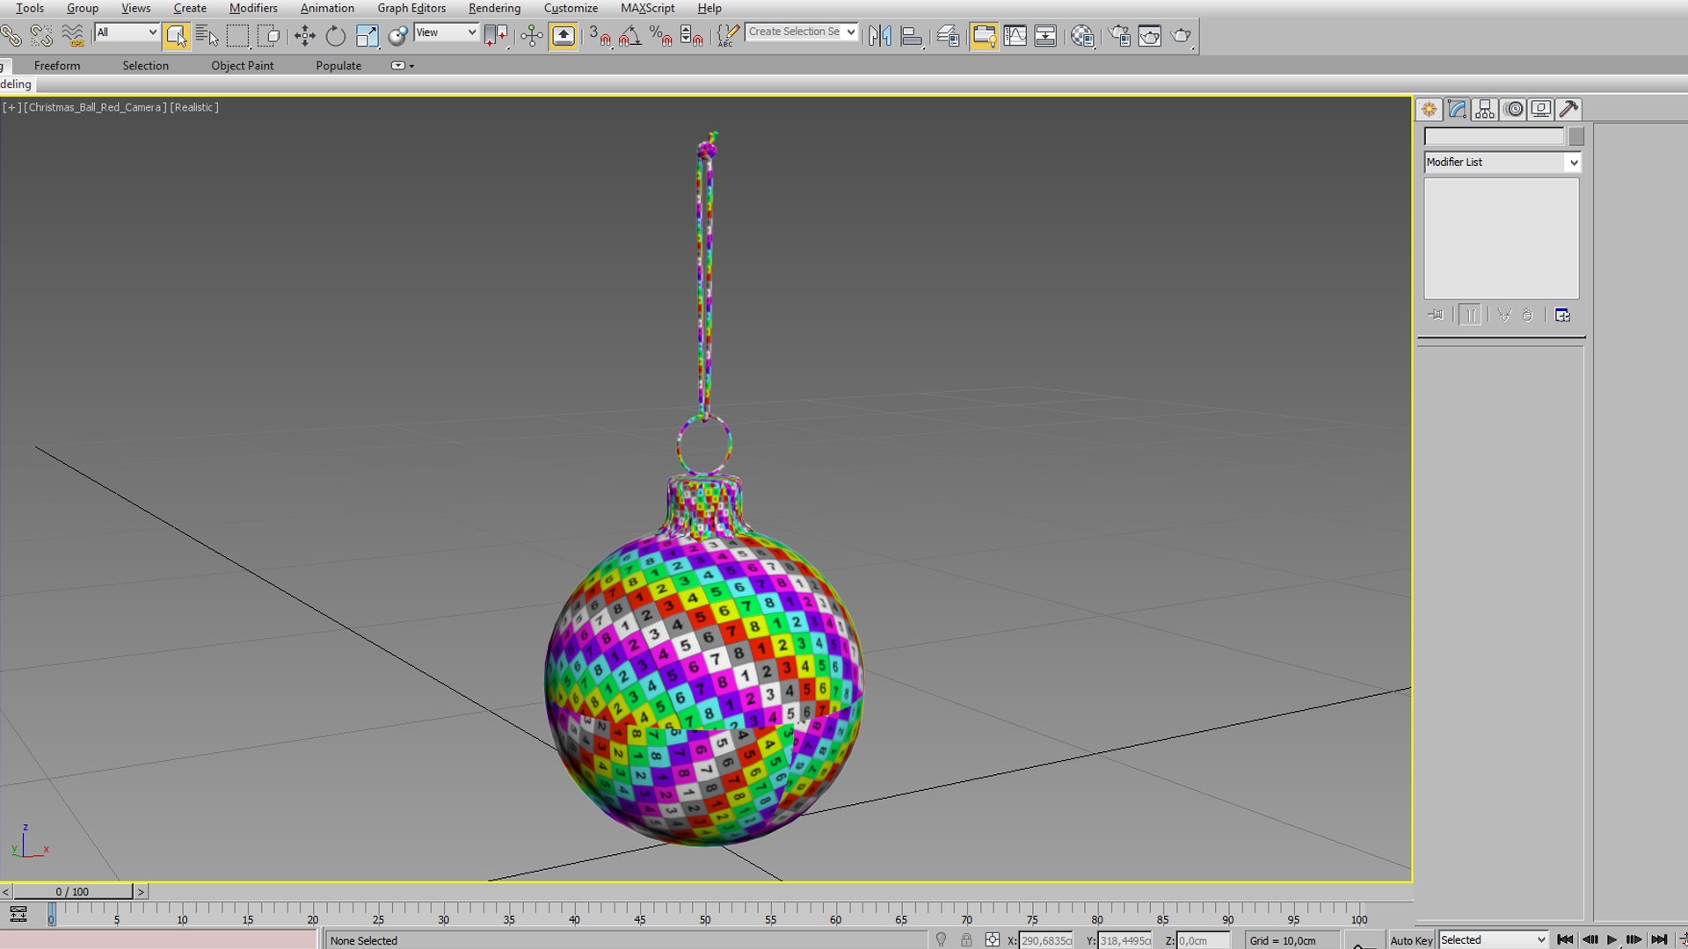Open the Rendering menu
Viewport: 1688px width, 949px height.
point(494,8)
